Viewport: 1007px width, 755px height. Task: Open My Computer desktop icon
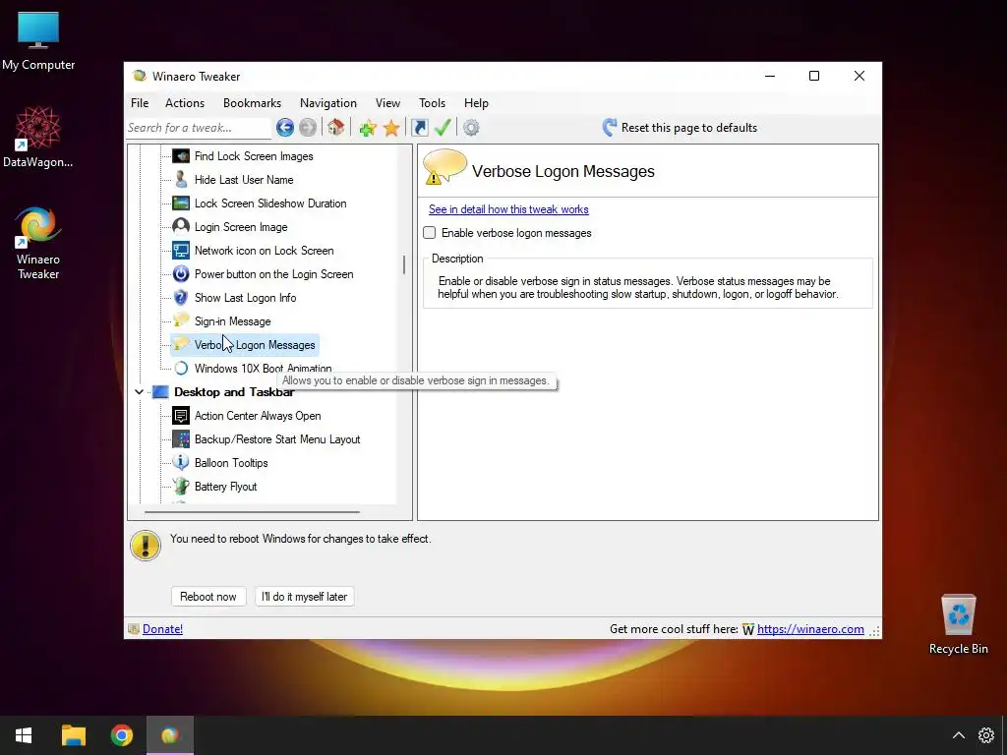click(x=38, y=41)
